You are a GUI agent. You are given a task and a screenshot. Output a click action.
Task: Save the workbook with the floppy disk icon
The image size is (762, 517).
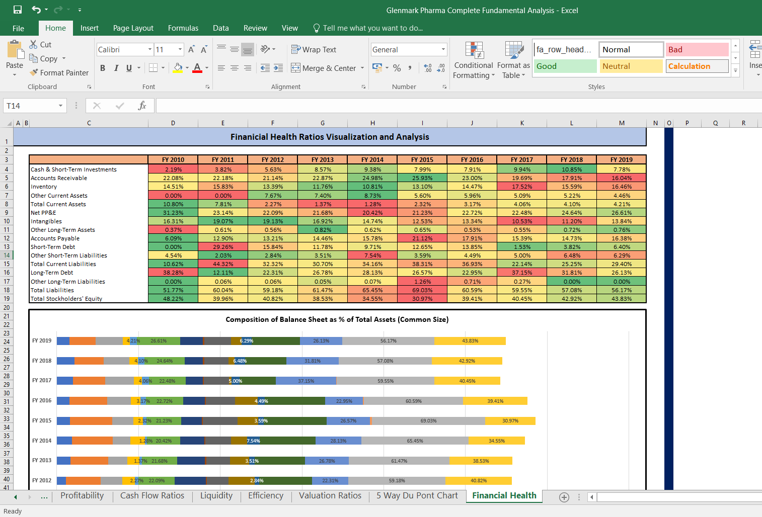point(18,10)
